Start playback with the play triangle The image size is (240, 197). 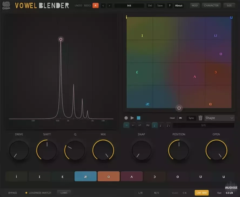click(132, 118)
